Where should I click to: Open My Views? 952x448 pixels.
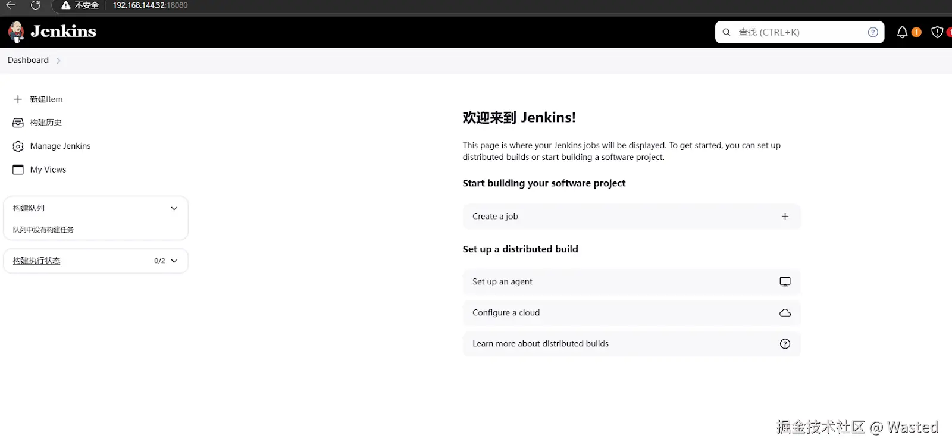click(48, 170)
